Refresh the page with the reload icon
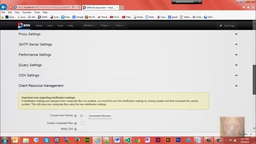 click(x=79, y=7)
